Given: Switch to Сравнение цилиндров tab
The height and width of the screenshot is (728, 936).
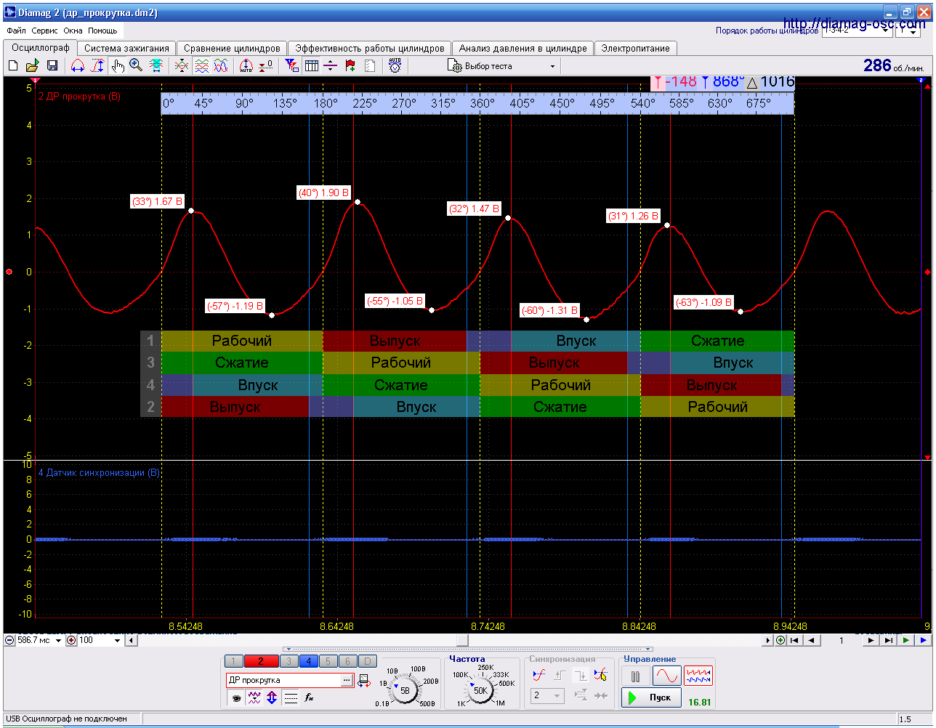Looking at the screenshot, I should 232,49.
